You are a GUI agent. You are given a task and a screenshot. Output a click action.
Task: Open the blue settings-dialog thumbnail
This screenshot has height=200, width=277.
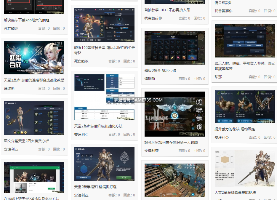click(x=245, y=41)
